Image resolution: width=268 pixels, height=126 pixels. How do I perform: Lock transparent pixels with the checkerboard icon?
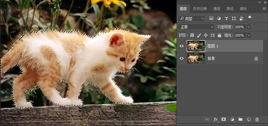pos(192,36)
